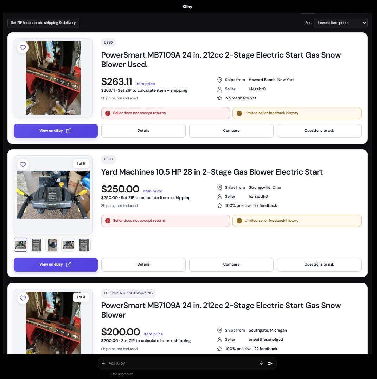Click location Southgate, Michigan
377x379 pixels.
click(x=268, y=330)
